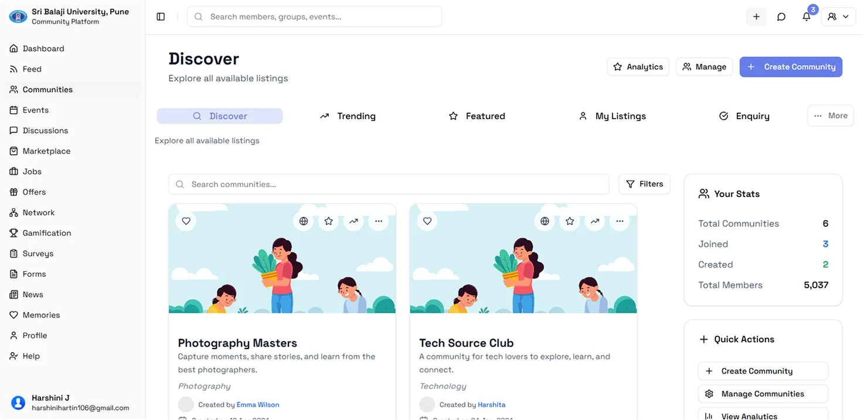This screenshot has height=420, width=864.
Task: Open the Filters button
Action: [x=644, y=184]
